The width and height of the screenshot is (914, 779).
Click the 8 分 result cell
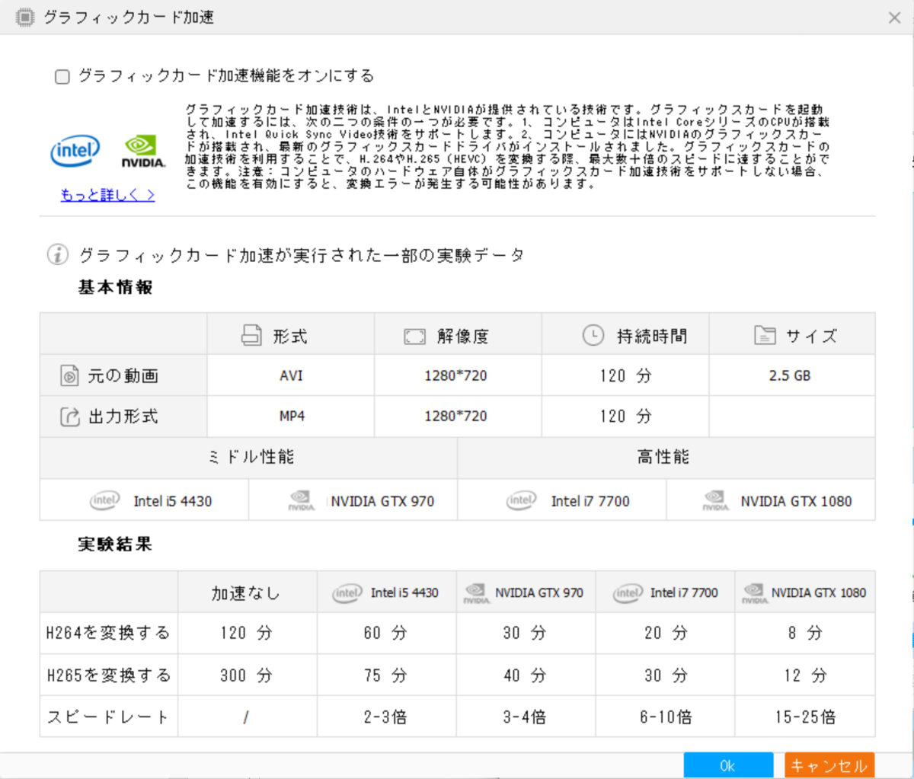tap(805, 633)
